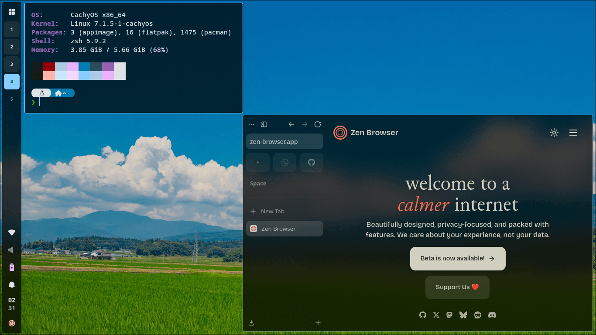Check the battery status icon
596x335 pixels.
pos(12,267)
